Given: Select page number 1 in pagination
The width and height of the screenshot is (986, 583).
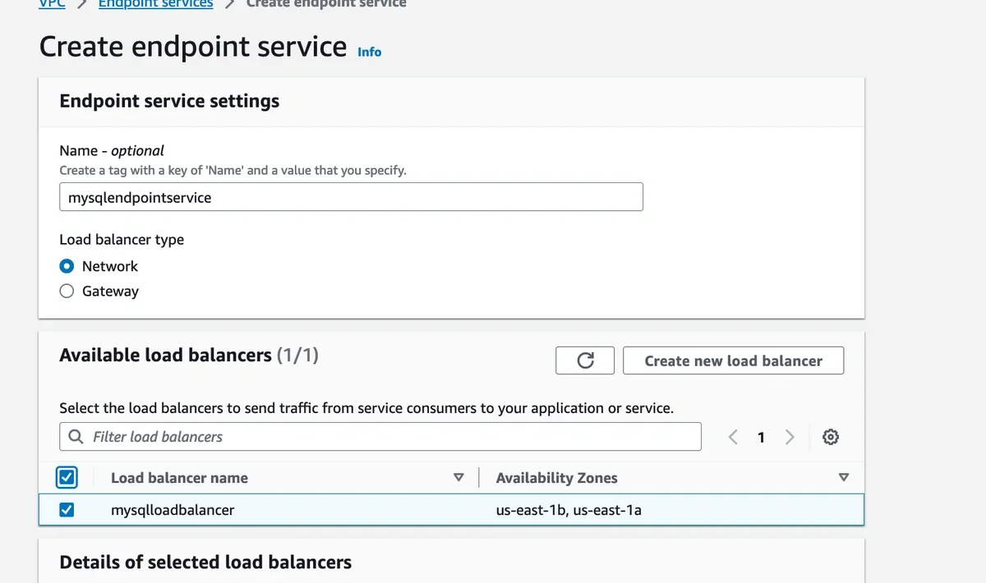Looking at the screenshot, I should 761,437.
